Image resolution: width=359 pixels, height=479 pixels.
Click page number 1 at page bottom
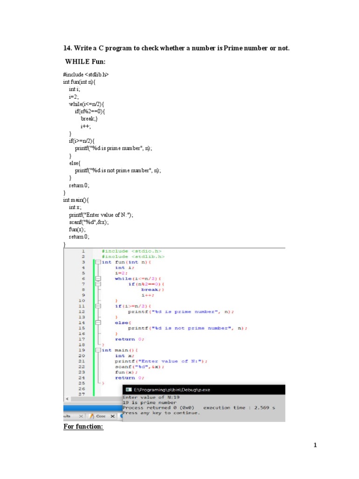(x=315, y=445)
